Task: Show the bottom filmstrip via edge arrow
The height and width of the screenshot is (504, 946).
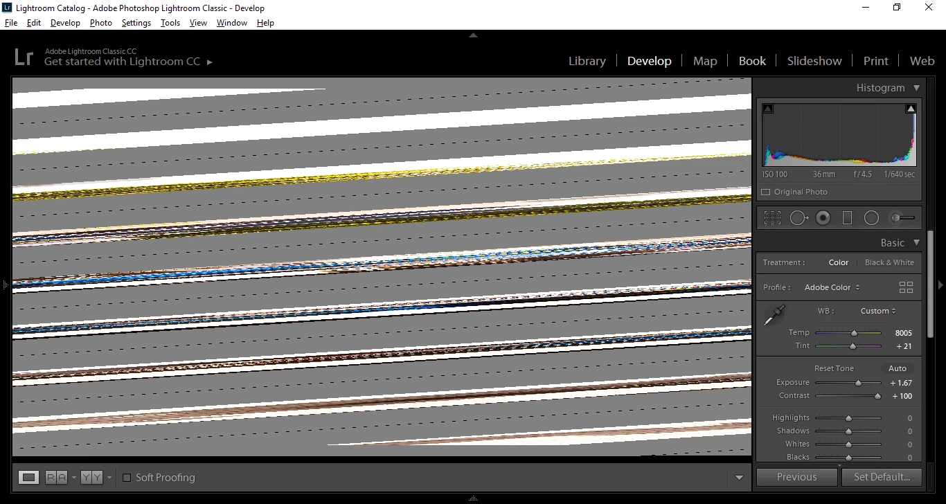Action: click(473, 498)
